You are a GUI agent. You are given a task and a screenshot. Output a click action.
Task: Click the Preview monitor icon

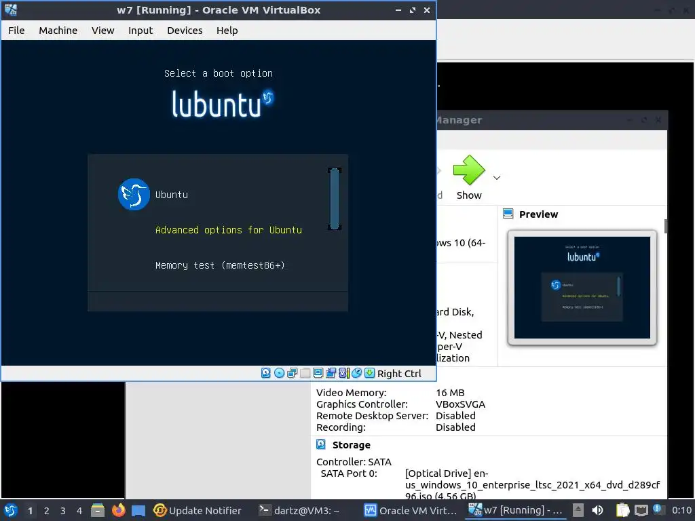508,214
